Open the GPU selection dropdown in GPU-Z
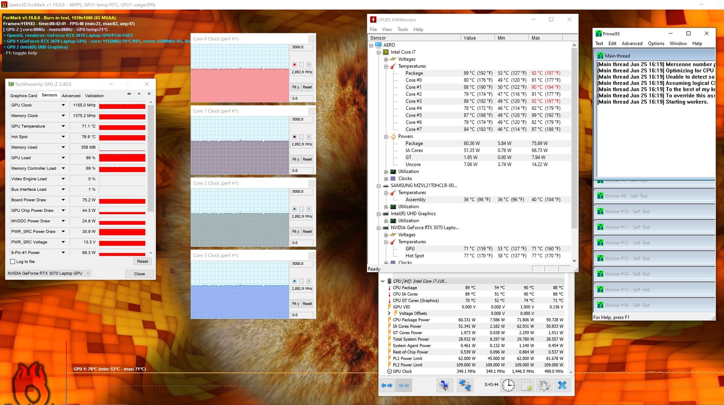The height and width of the screenshot is (405, 724). pyautogui.click(x=49, y=273)
